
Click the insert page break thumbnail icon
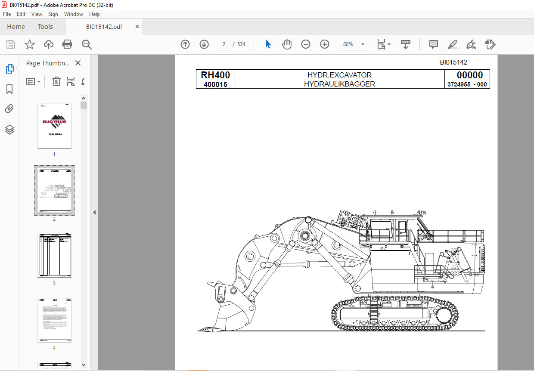[71, 81]
